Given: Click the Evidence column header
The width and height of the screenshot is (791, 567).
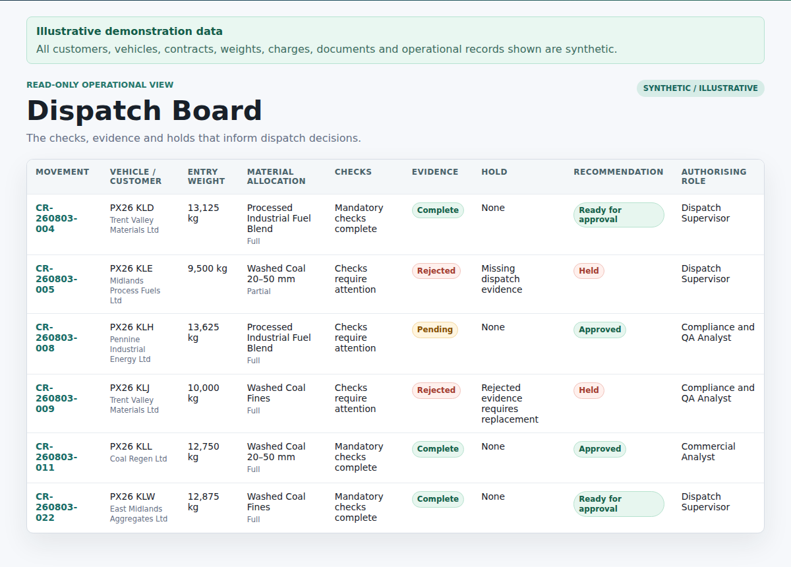Looking at the screenshot, I should [435, 172].
